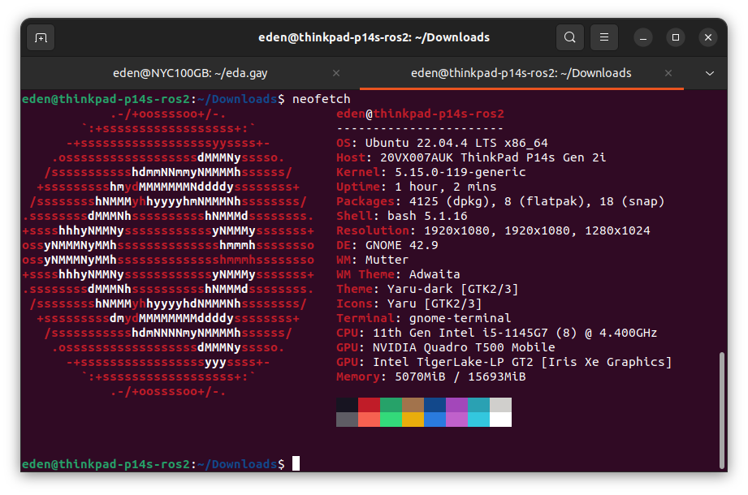The width and height of the screenshot is (748, 495).
Task: Click the white color block
Action: (500, 419)
